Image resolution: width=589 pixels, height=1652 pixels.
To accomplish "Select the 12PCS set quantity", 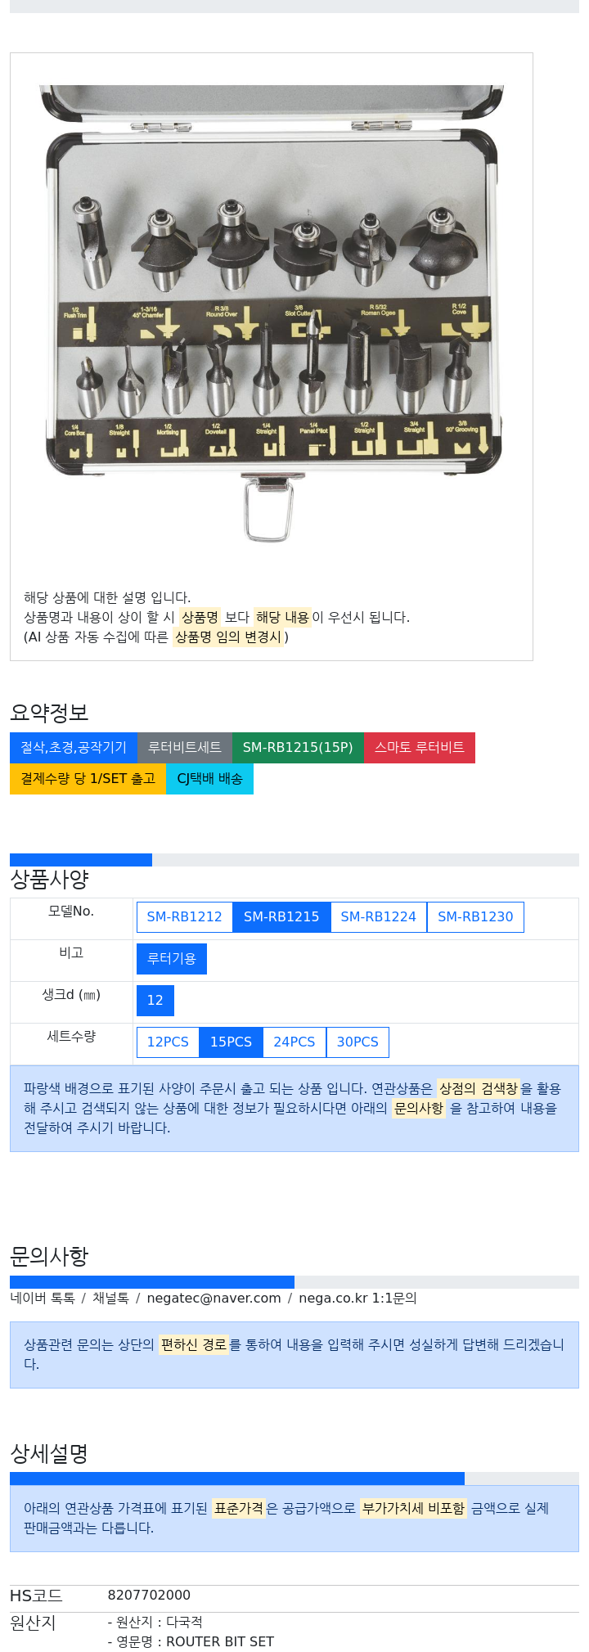I will [168, 1042].
